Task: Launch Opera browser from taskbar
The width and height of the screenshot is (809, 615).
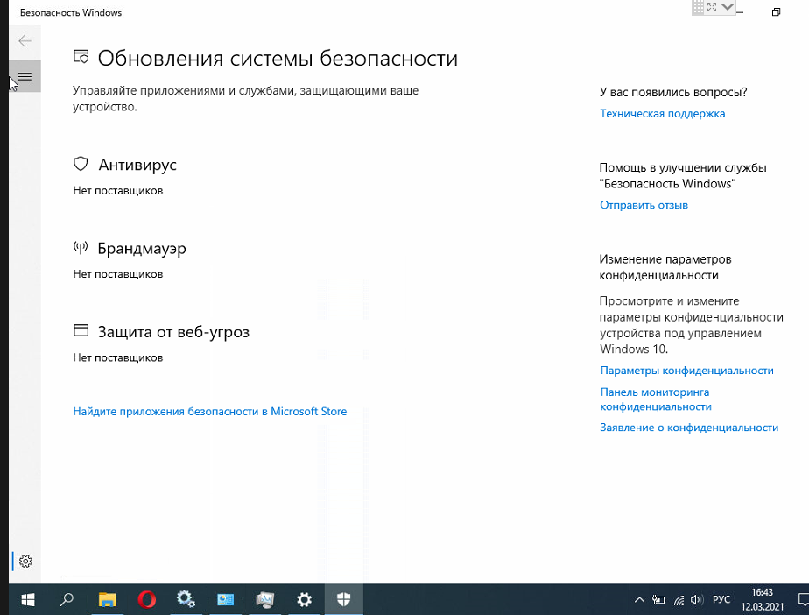Action: (147, 599)
